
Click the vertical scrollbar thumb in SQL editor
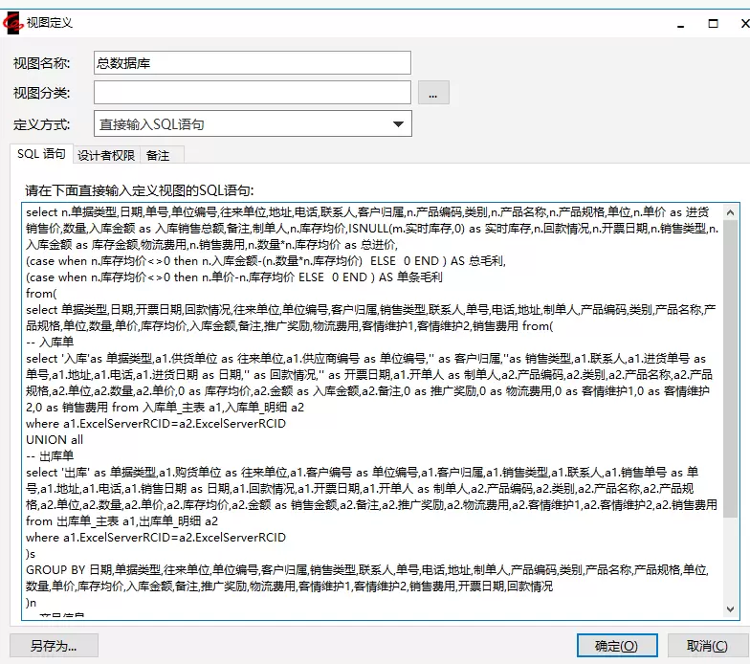730,364
